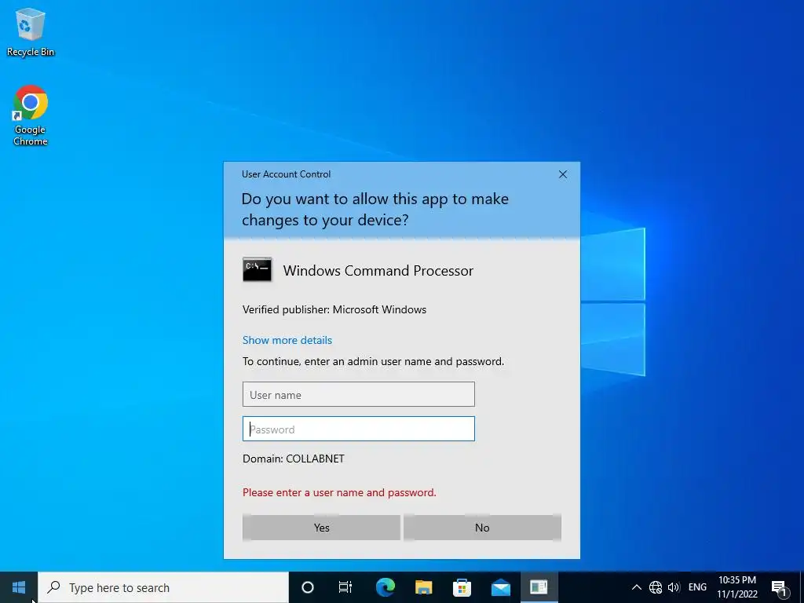Click the red 'Please enter a user name' message
This screenshot has width=804, height=603.
[339, 492]
